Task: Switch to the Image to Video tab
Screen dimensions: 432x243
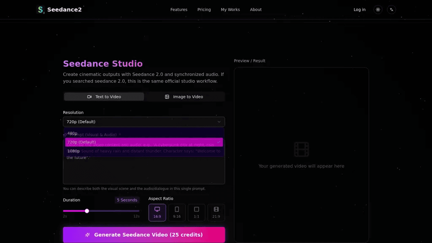Action: click(184, 97)
